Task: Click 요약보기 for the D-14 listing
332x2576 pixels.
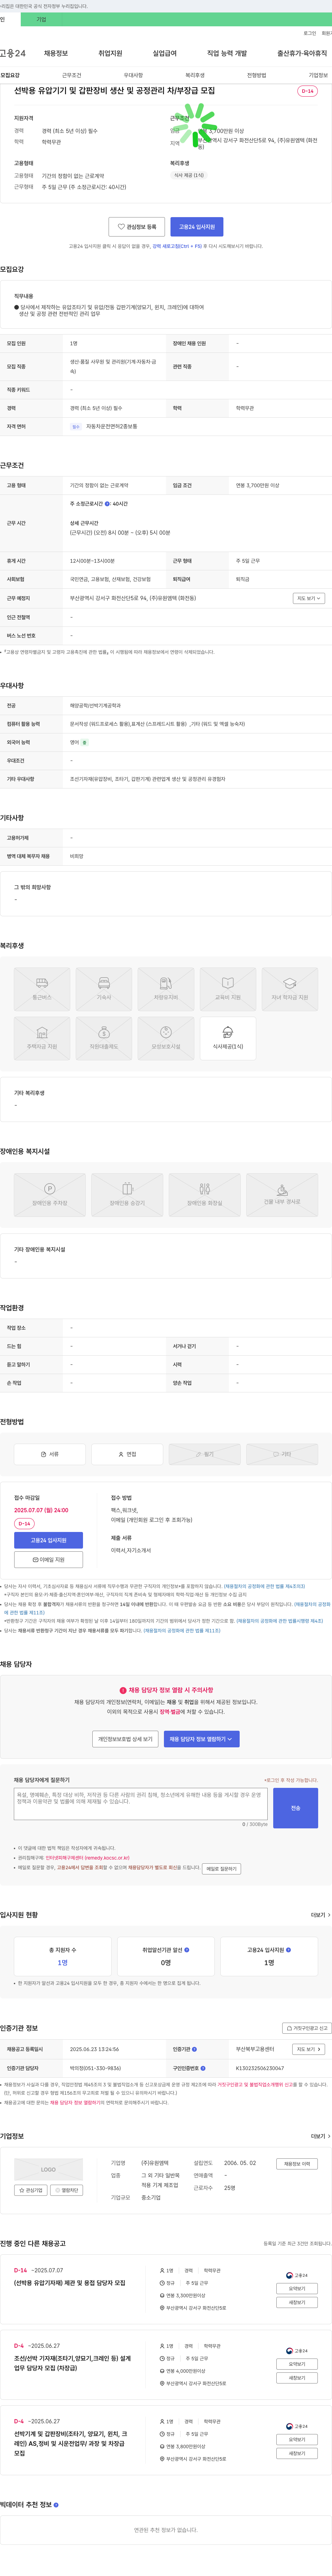Action: pyautogui.click(x=297, y=2288)
